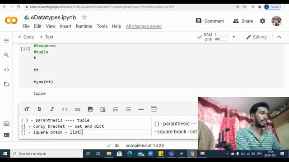Add a new Code cell

26,37
